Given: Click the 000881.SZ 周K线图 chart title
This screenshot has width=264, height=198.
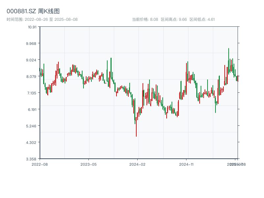Looking at the screenshot, I should pyautogui.click(x=33, y=11).
